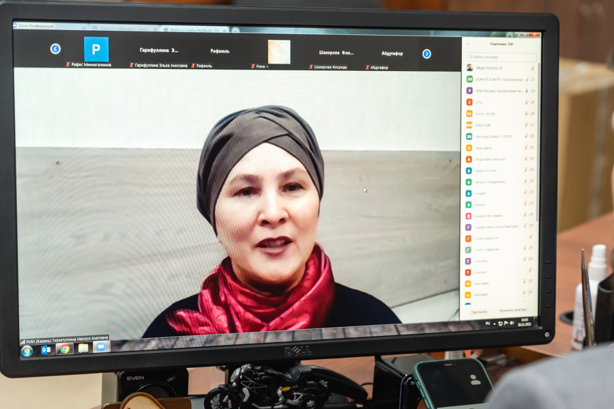Click camera icon on DUM RT row
614x409 pixels.
(x=533, y=79)
